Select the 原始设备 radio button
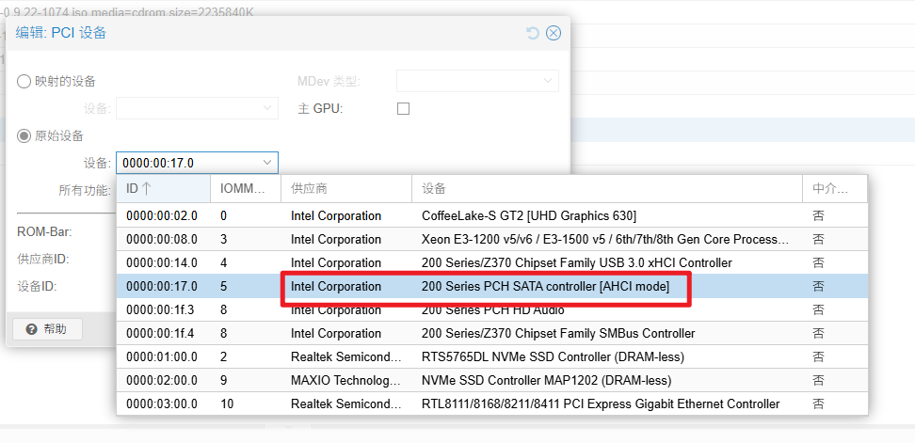Image resolution: width=915 pixels, height=443 pixels. (24, 135)
